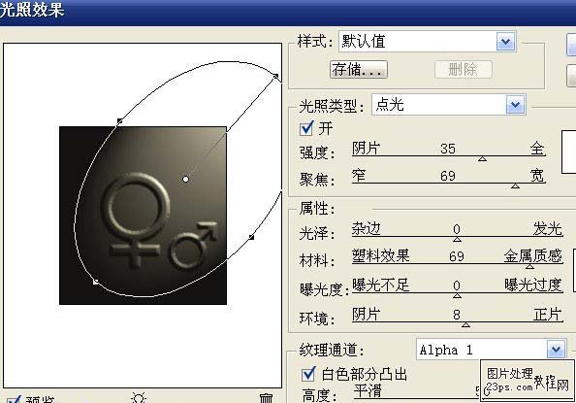Click the new light bulb icon
The image size is (576, 403).
pyautogui.click(x=139, y=398)
